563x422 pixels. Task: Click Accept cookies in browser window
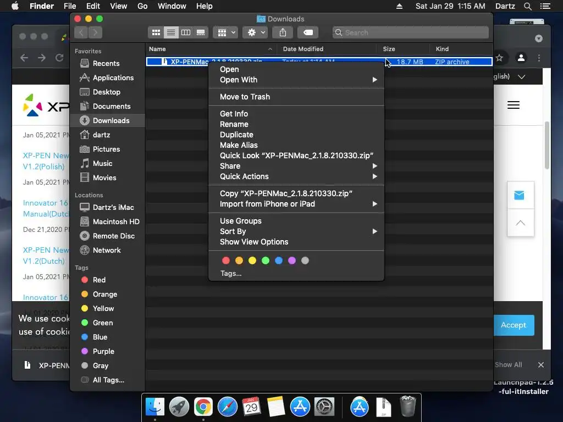(514, 325)
